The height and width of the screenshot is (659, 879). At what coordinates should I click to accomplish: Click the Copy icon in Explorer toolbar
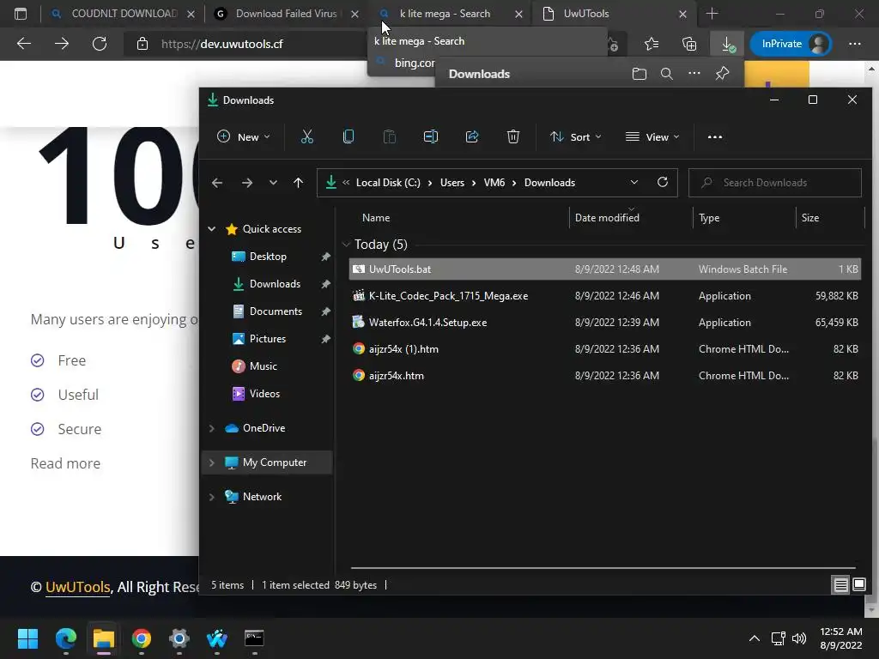pos(349,136)
